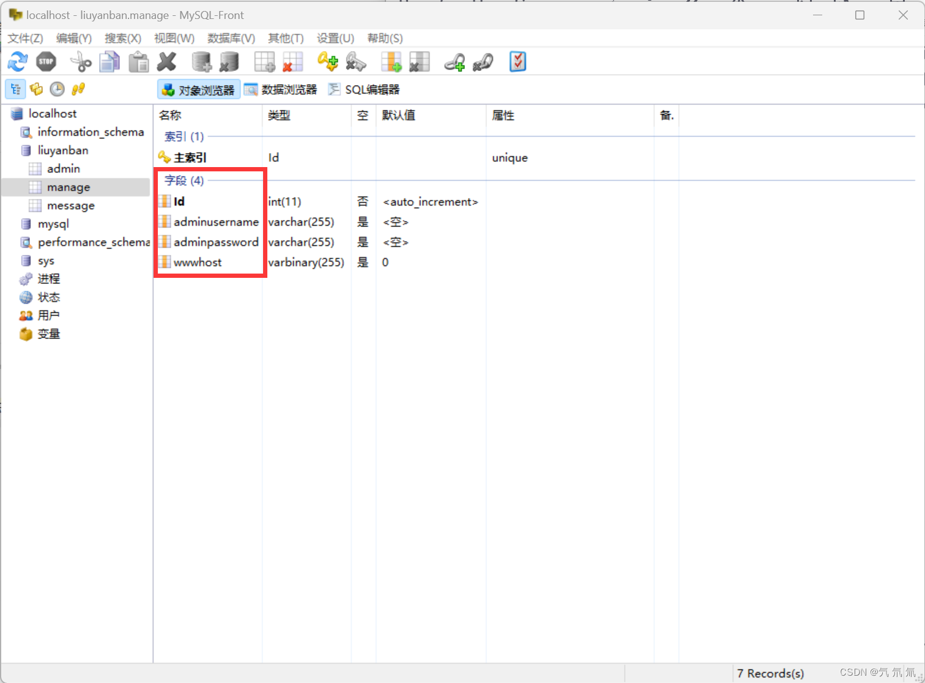Viewport: 925px width, 683px height.
Task: Click the clipboard Paste icon
Action: (x=139, y=61)
